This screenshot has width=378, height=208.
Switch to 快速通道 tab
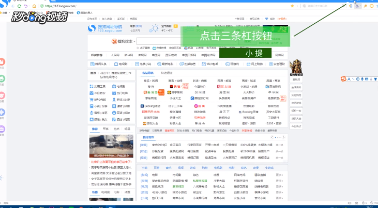[167, 73]
